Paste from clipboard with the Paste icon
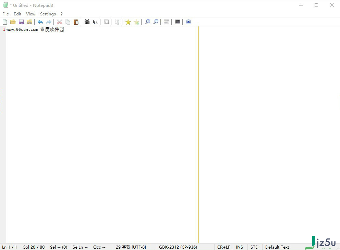 click(x=76, y=22)
